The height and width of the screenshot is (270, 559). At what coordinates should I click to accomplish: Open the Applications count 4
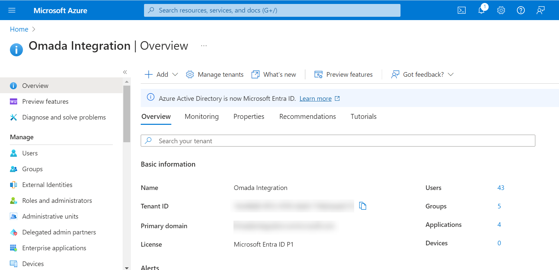pos(499,225)
